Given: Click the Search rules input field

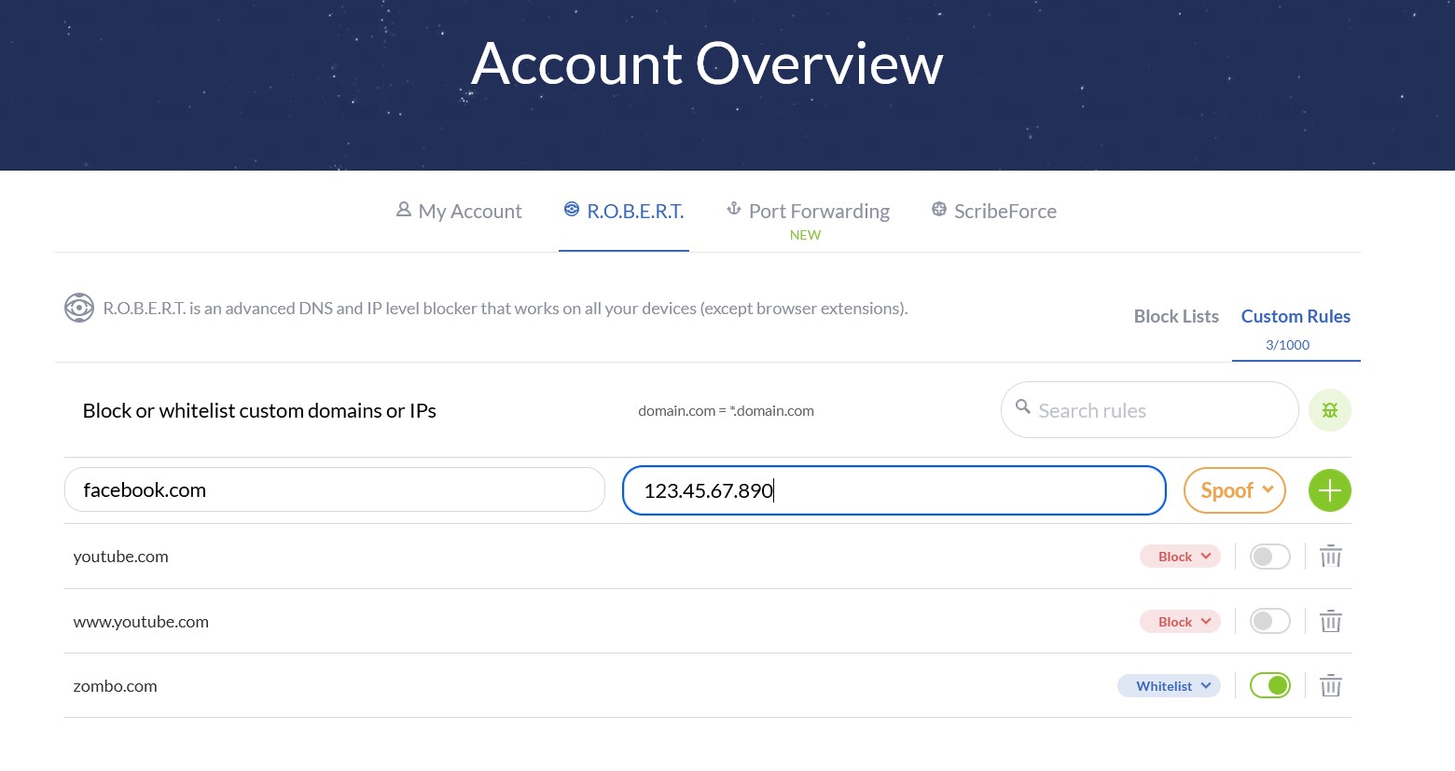Looking at the screenshot, I should [x=1157, y=410].
